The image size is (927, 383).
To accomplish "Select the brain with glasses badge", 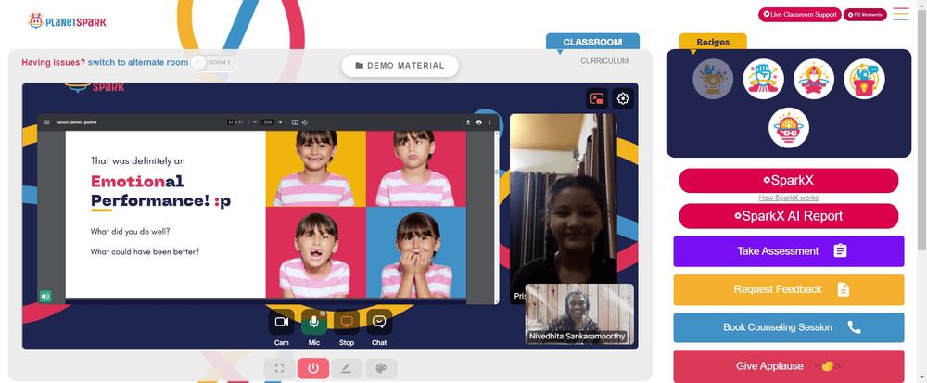I will 789,128.
